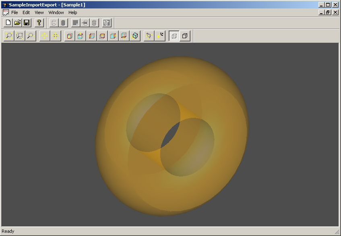Save using the floppy disk icon

coord(27,23)
